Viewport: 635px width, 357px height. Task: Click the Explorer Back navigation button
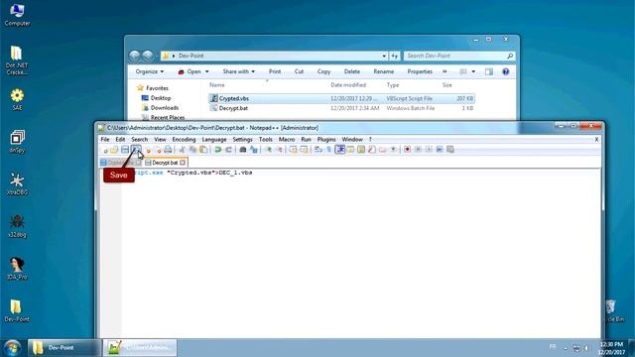[x=135, y=56]
